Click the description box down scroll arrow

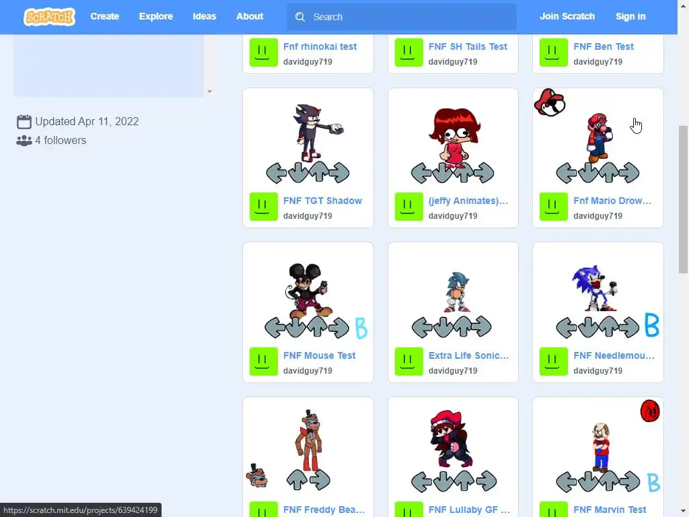click(210, 92)
